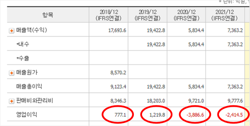Viewport: 250px width, 126px height.
Task: Click 2018/12 매출액 value 17,693.6
Action: tap(117, 30)
